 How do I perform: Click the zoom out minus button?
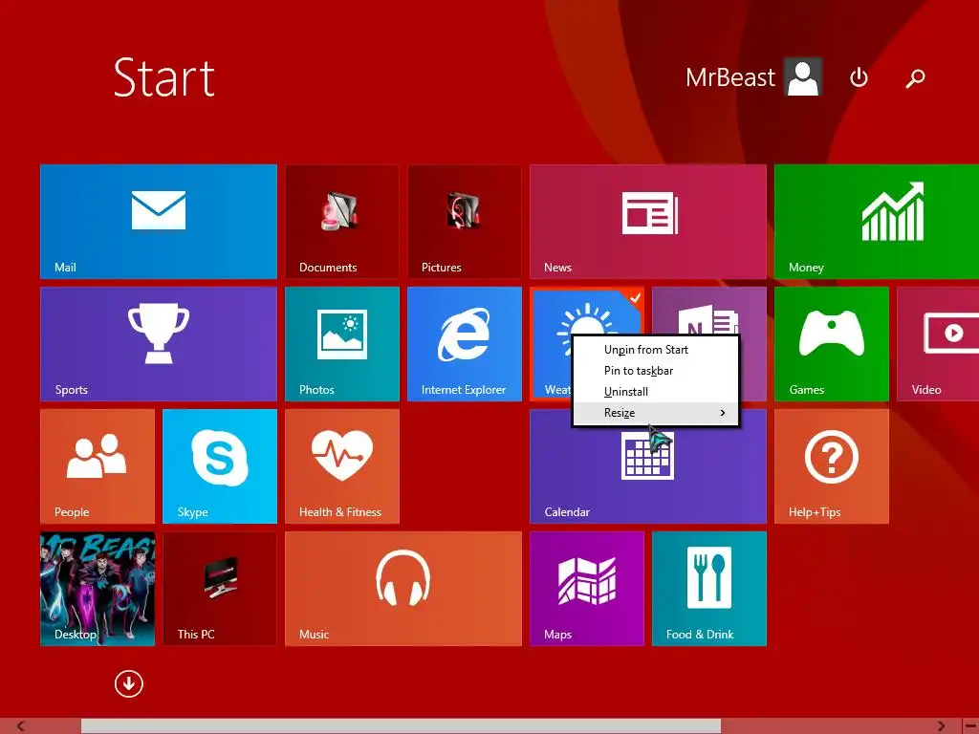(970, 726)
